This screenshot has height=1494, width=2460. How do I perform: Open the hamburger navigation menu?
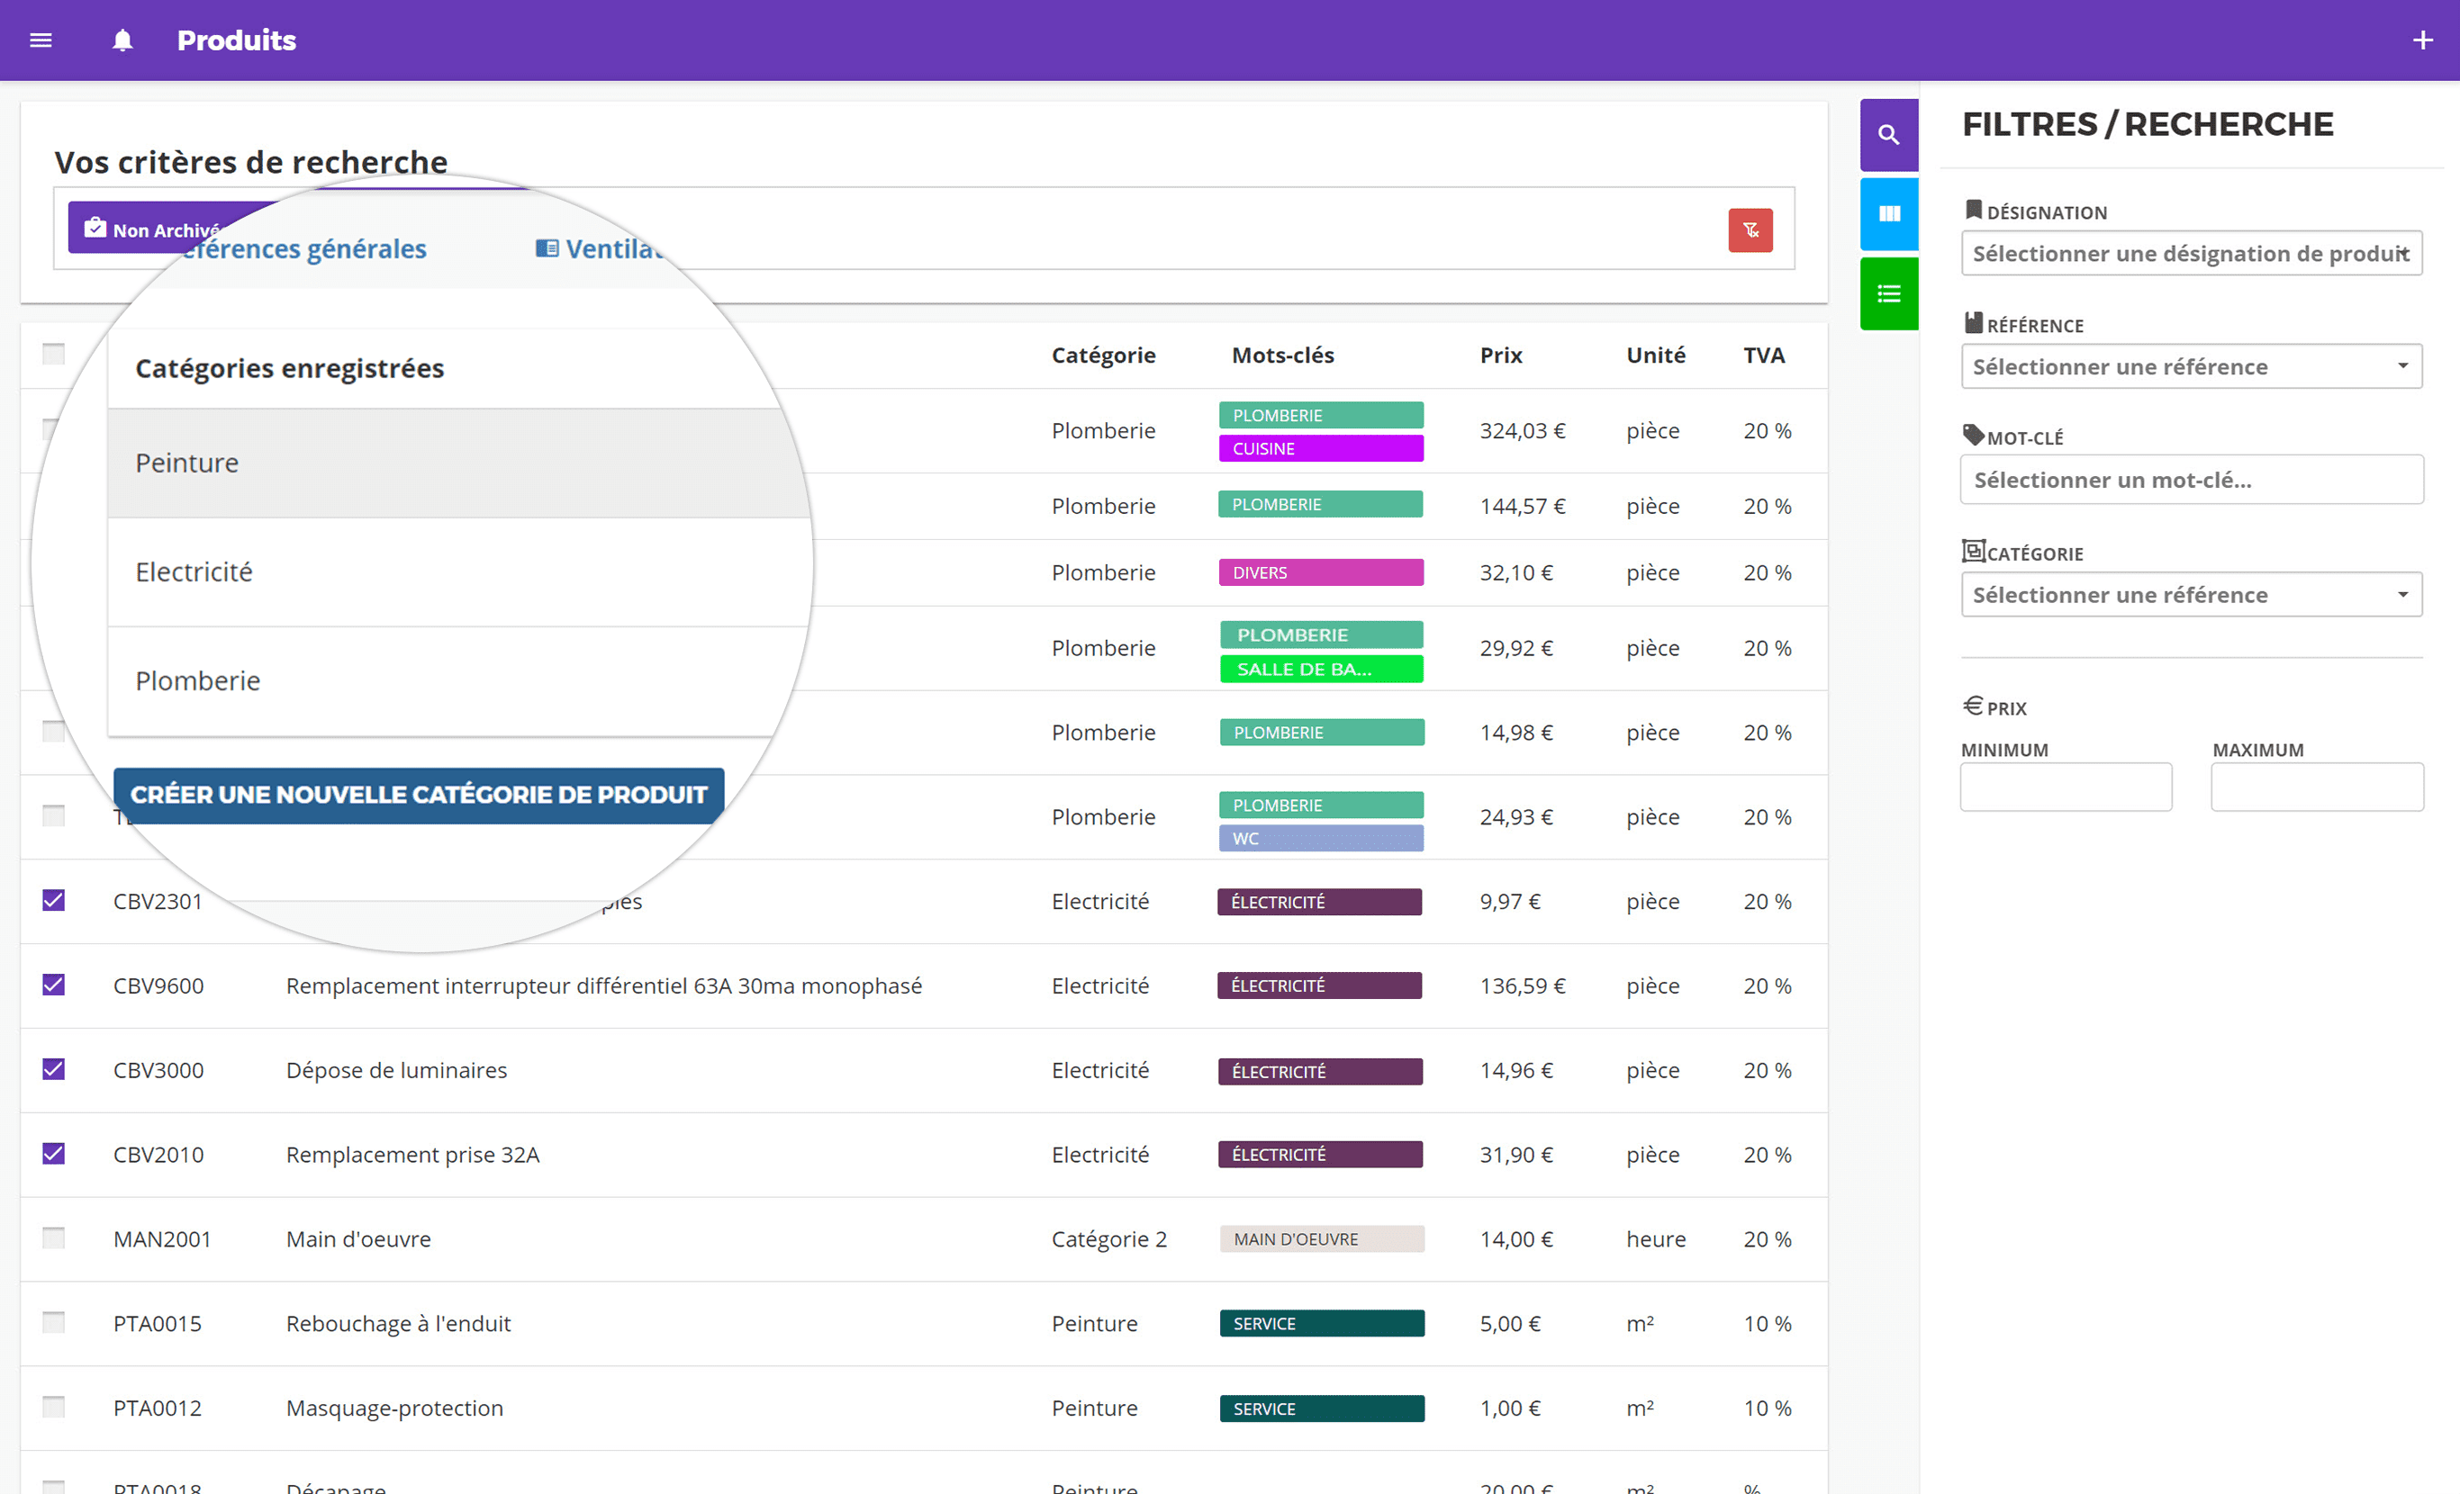tap(41, 40)
